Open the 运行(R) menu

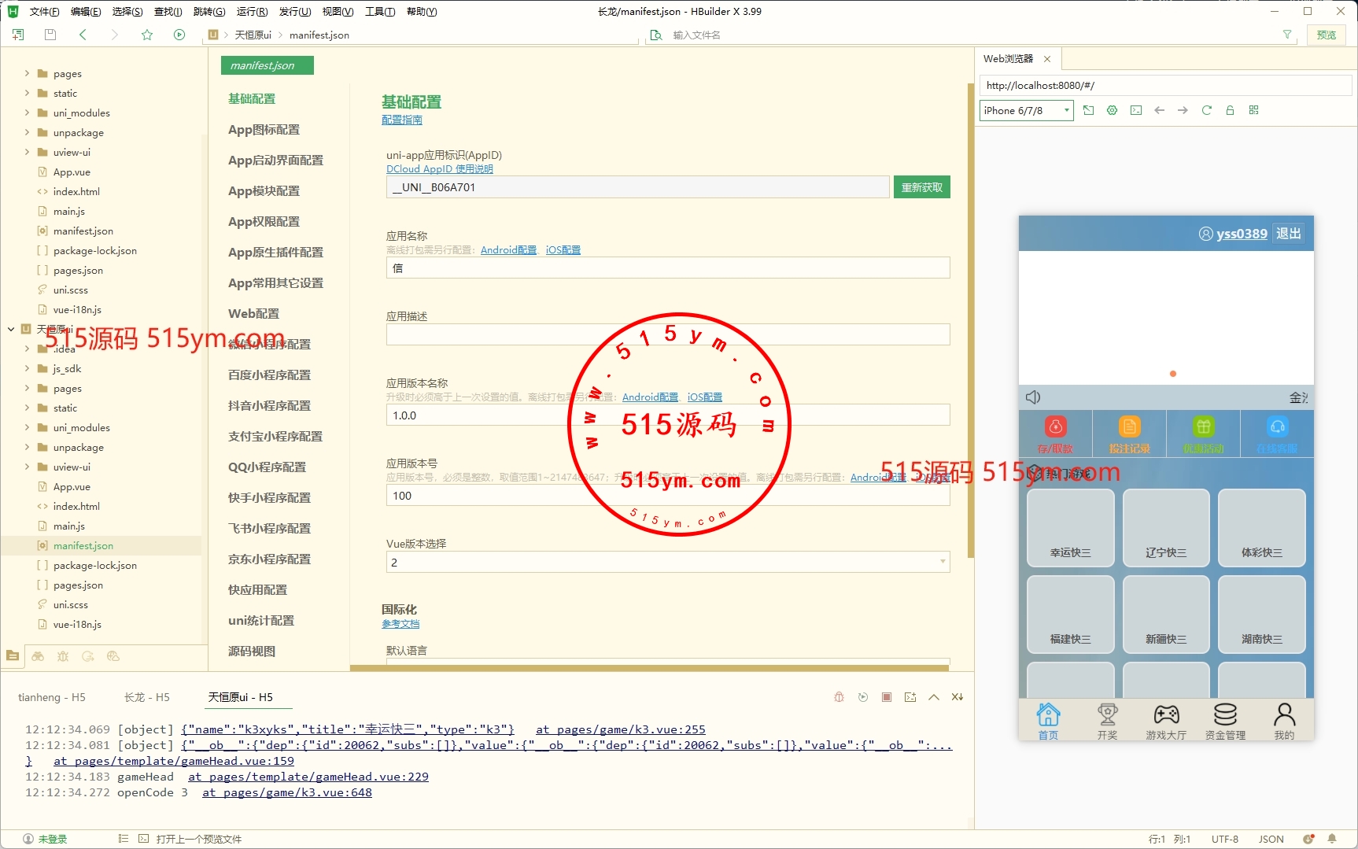pos(252,11)
